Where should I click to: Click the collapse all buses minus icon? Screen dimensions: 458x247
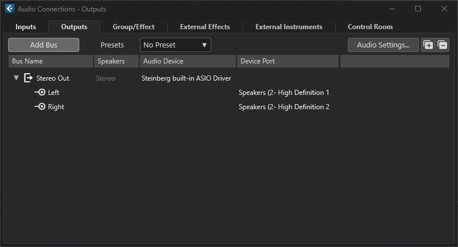click(x=443, y=45)
